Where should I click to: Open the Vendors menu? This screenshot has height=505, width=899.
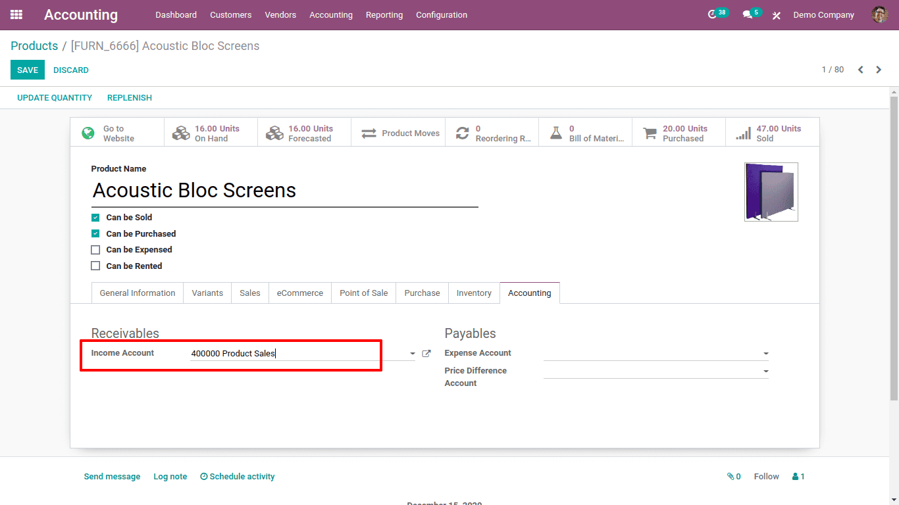point(280,14)
